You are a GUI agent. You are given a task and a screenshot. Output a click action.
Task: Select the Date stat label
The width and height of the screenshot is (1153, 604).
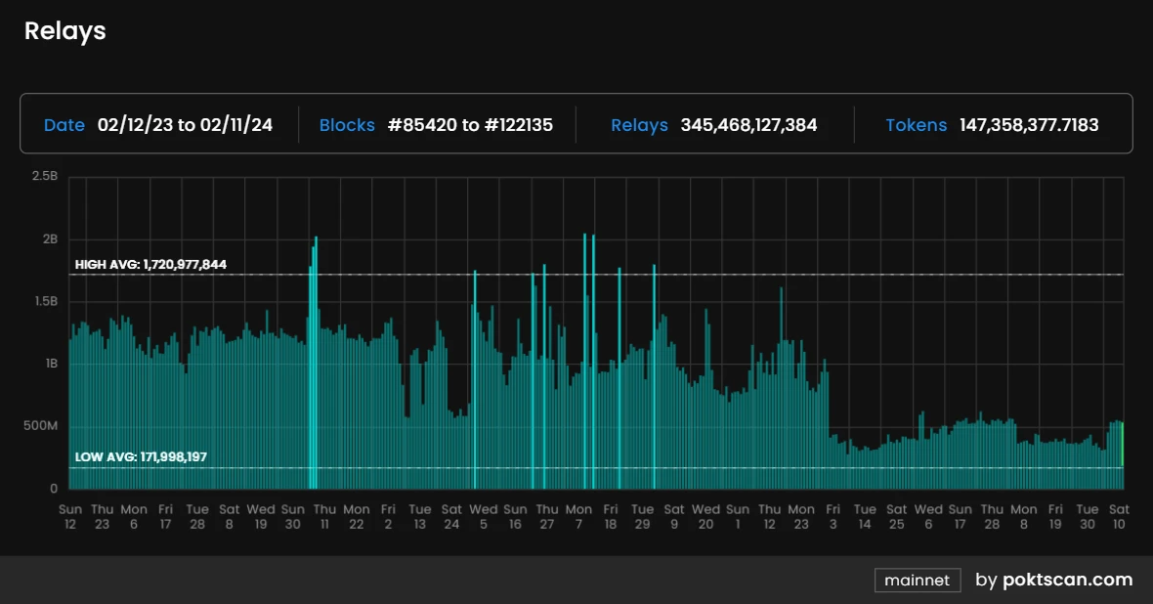point(64,125)
